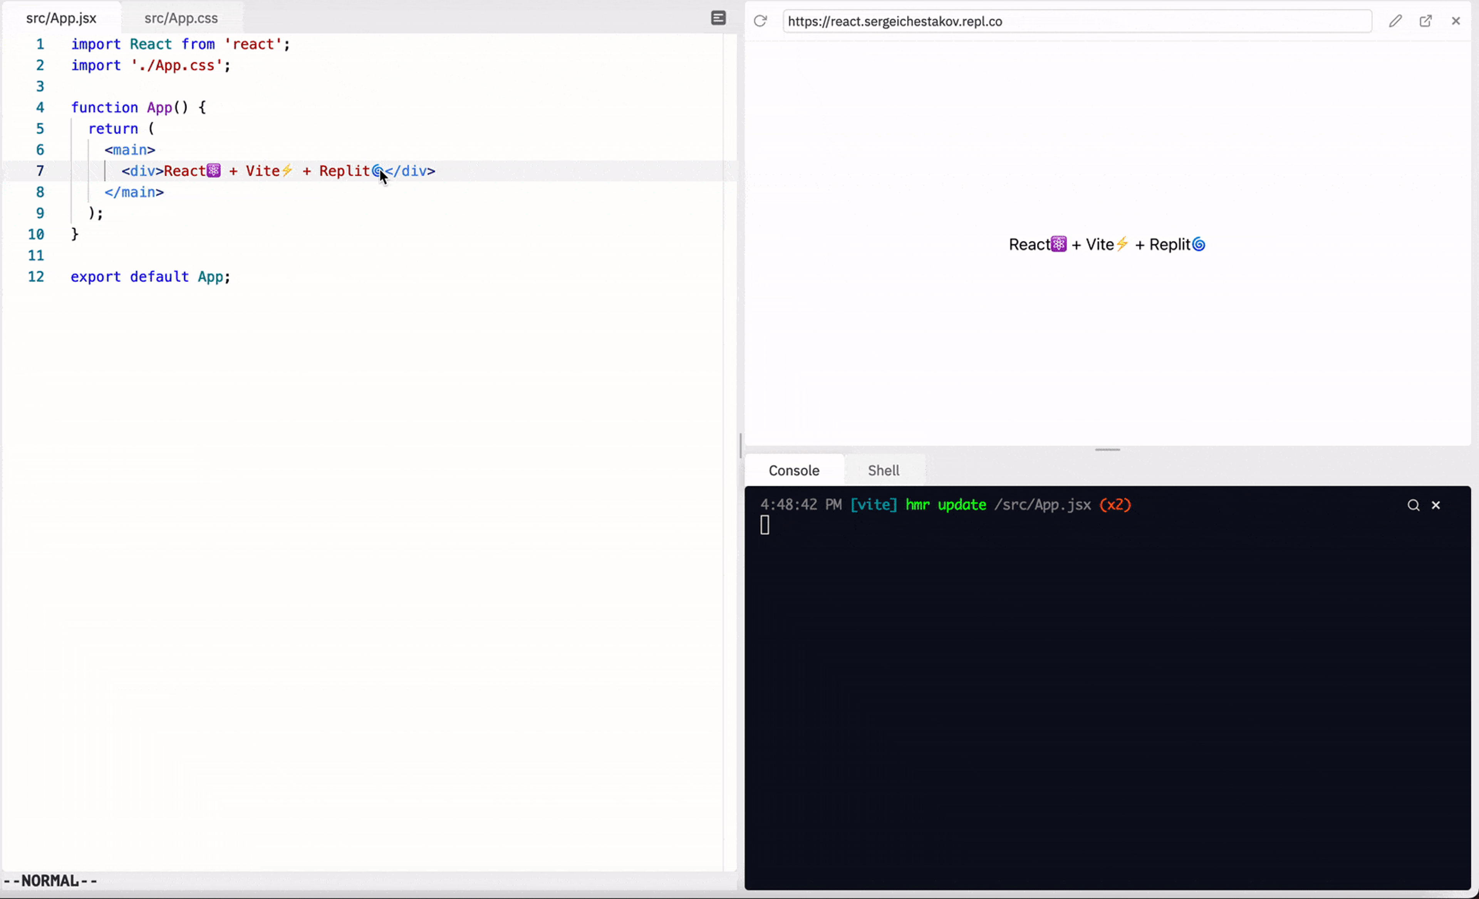Click the divider handle above Console tab
The height and width of the screenshot is (899, 1479).
coord(1107,449)
